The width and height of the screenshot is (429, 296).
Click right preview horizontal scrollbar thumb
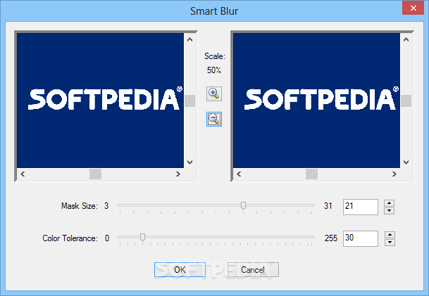click(311, 174)
